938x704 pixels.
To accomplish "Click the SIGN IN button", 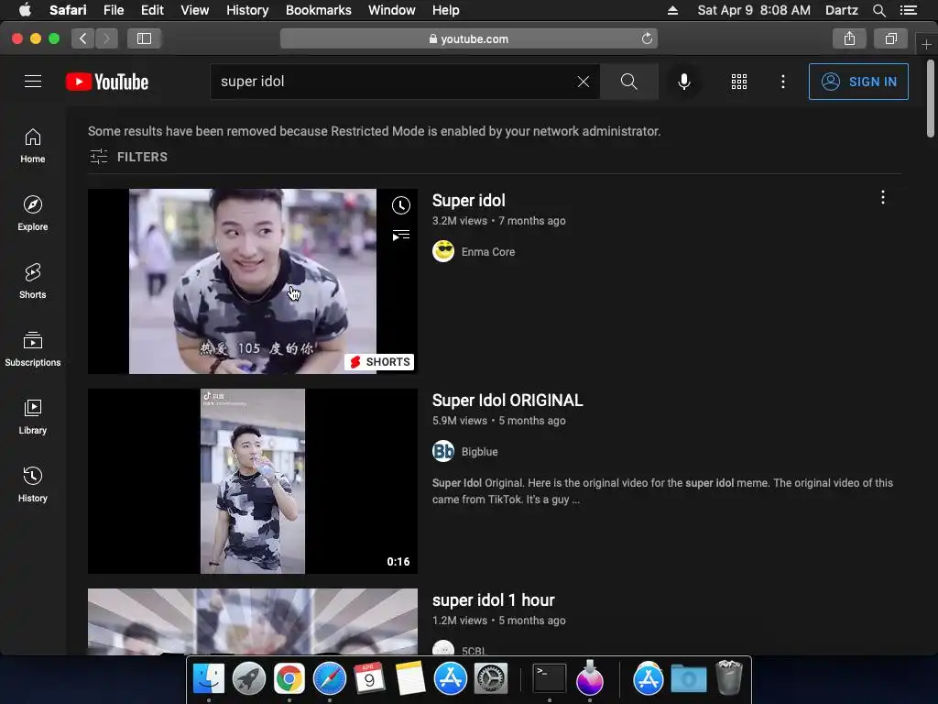I will point(857,82).
